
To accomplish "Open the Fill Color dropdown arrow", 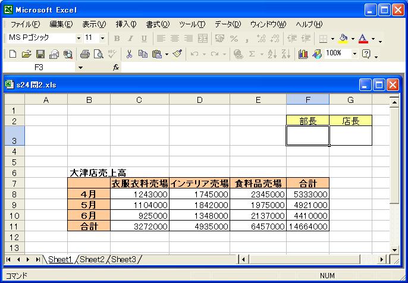I will tap(353, 39).
